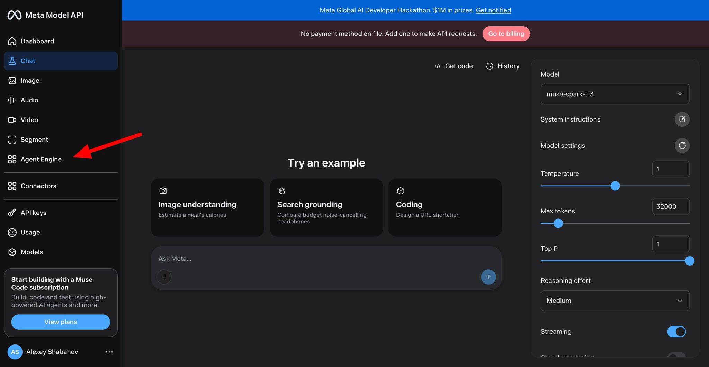
Task: Try the Image understanding example
Action: (x=207, y=208)
